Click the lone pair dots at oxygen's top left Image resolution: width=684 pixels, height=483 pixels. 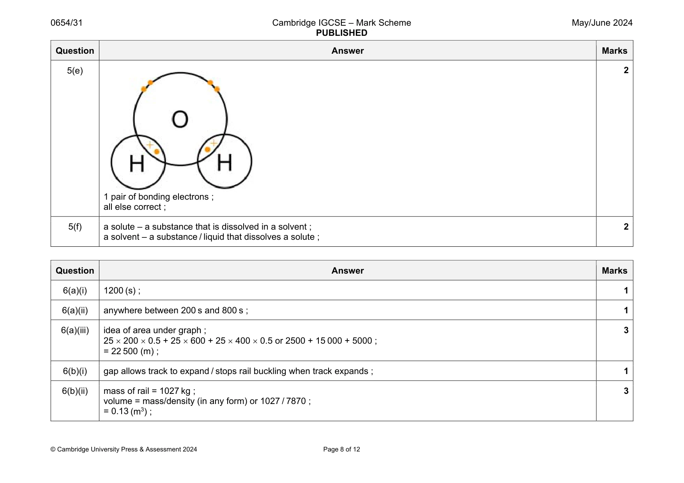147,86
